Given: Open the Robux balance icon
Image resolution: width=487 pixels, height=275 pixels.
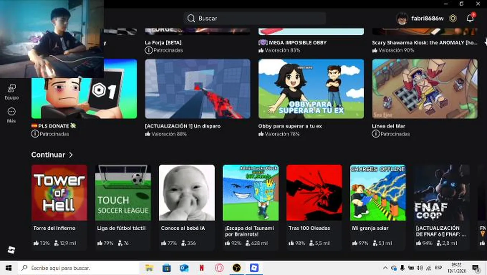Looking at the screenshot, I should pos(453,18).
